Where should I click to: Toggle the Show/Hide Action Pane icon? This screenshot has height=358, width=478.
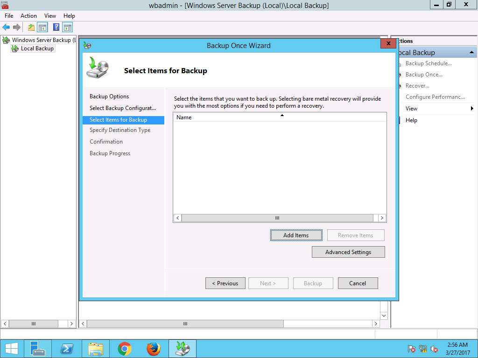68,28
